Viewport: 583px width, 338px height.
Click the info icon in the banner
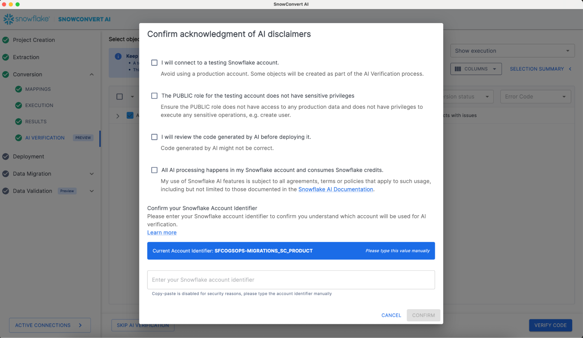click(x=118, y=56)
